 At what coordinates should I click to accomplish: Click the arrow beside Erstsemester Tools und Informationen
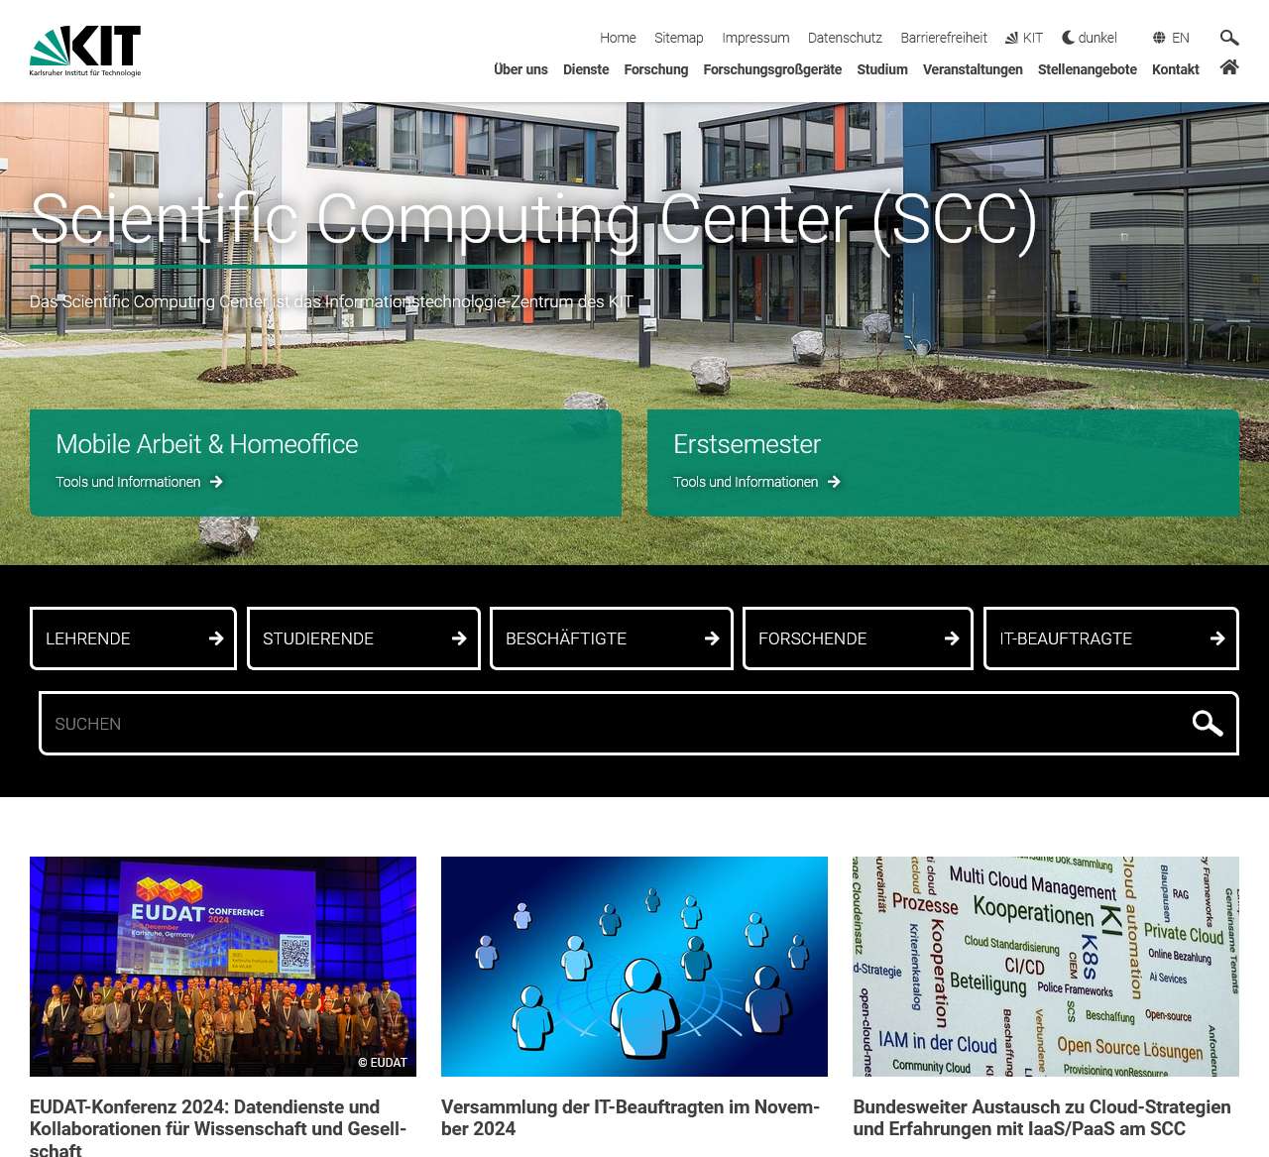pos(834,482)
